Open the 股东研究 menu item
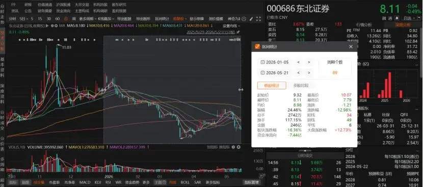 (x=119, y=5)
